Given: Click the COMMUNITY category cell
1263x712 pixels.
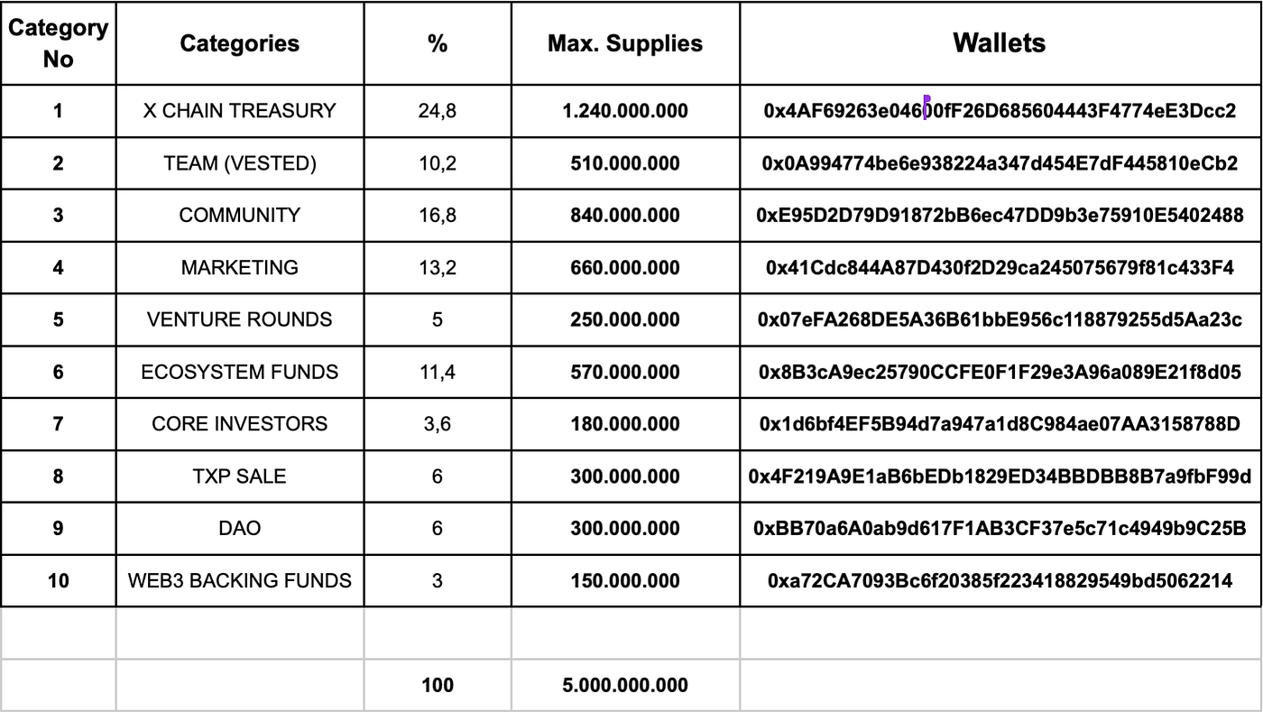Looking at the screenshot, I should [x=239, y=216].
